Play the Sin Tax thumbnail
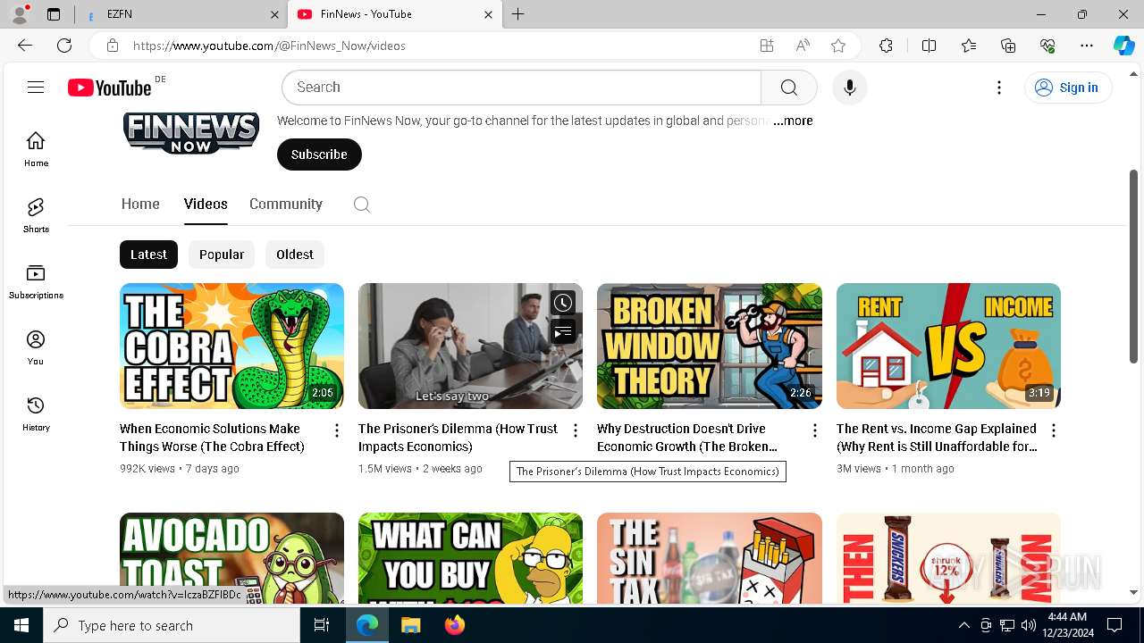The height and width of the screenshot is (643, 1144). click(x=710, y=558)
